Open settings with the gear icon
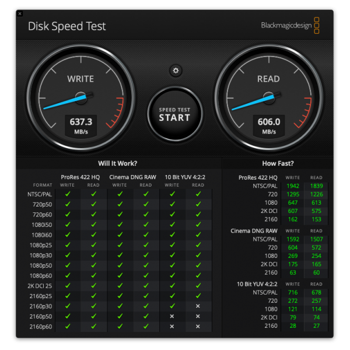The height and width of the screenshot is (350, 350). point(175,71)
